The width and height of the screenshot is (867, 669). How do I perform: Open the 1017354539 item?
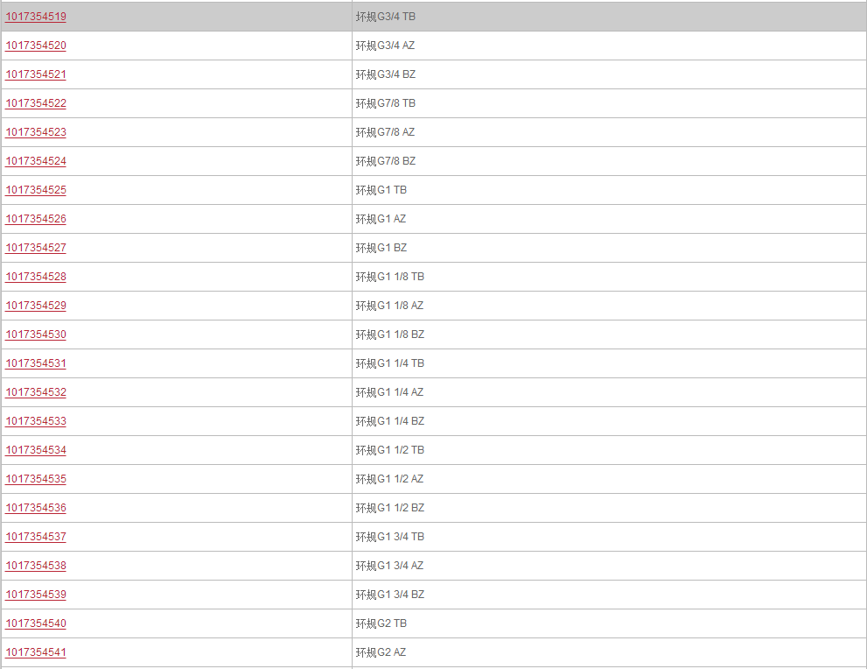(36, 595)
